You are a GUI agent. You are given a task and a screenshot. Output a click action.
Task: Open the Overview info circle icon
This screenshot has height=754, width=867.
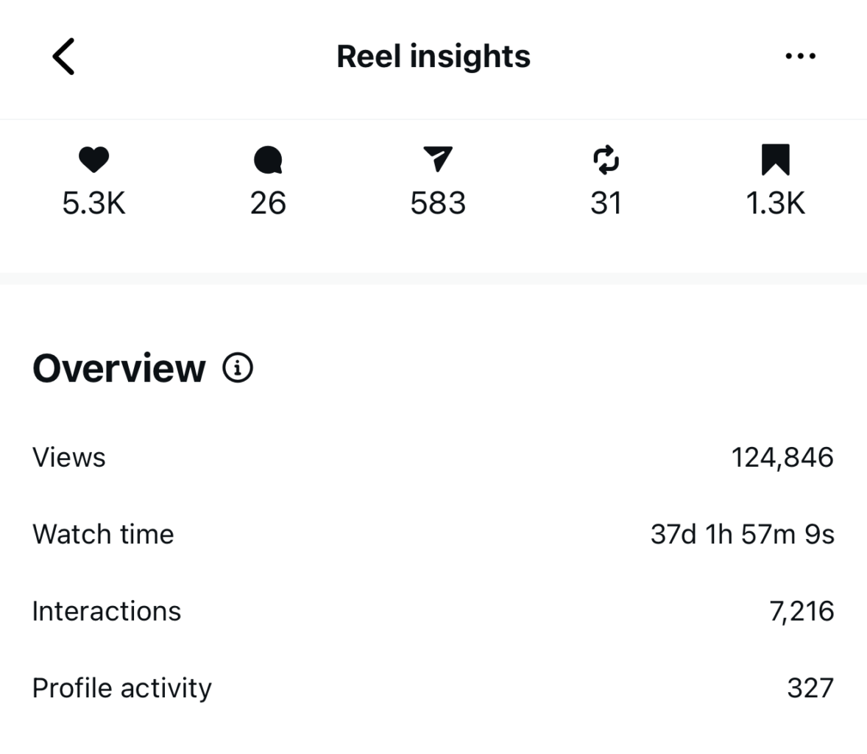pos(238,367)
